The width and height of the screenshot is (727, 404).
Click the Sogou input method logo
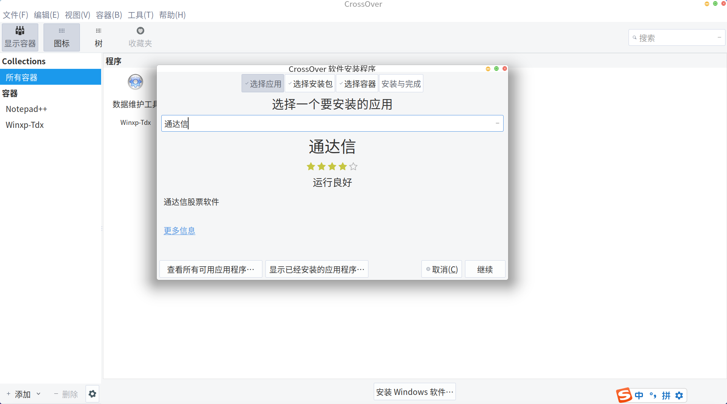coord(624,395)
